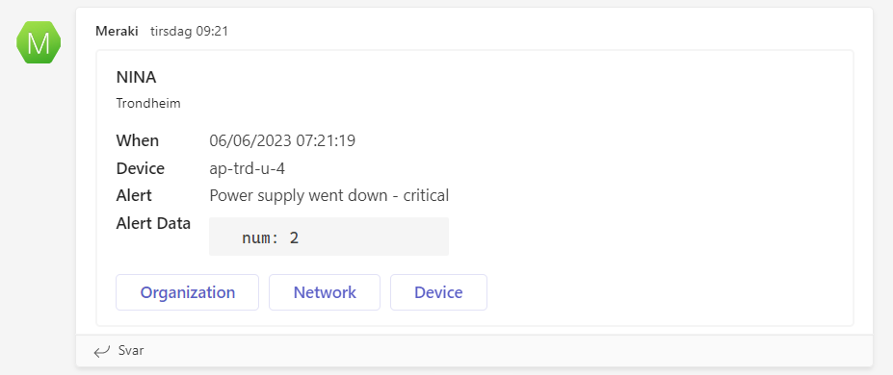893x375 pixels.
Task: Click the device name ap-trd-u-4
Action: 248,168
